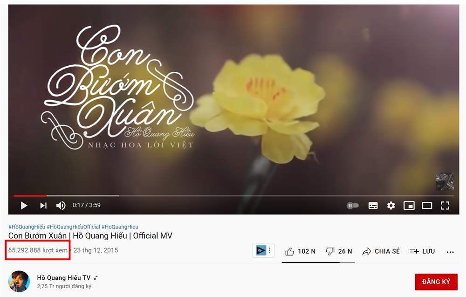The image size is (466, 297).
Task: Toggle the autoplay switch
Action: pos(353,206)
